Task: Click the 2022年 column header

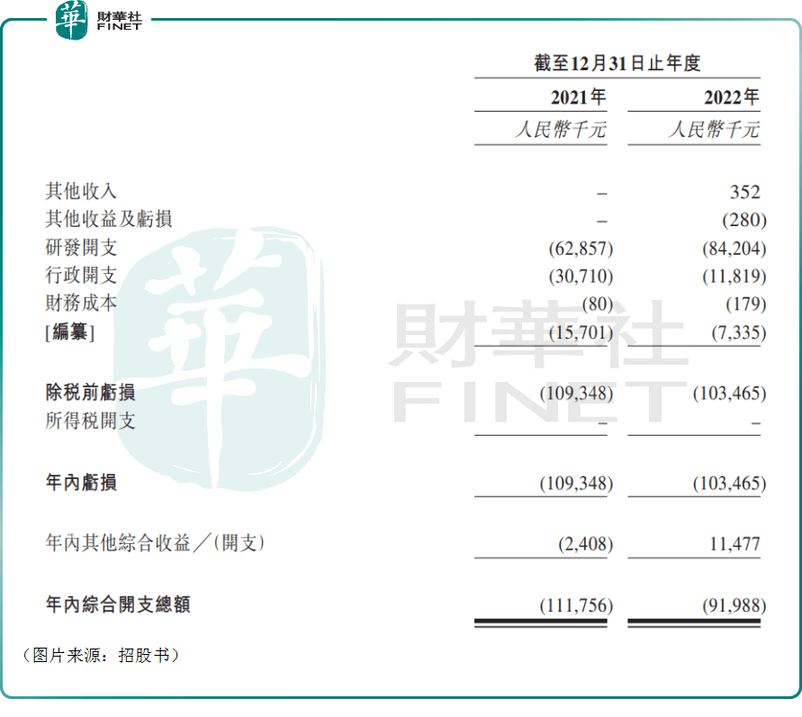Action: click(x=731, y=98)
